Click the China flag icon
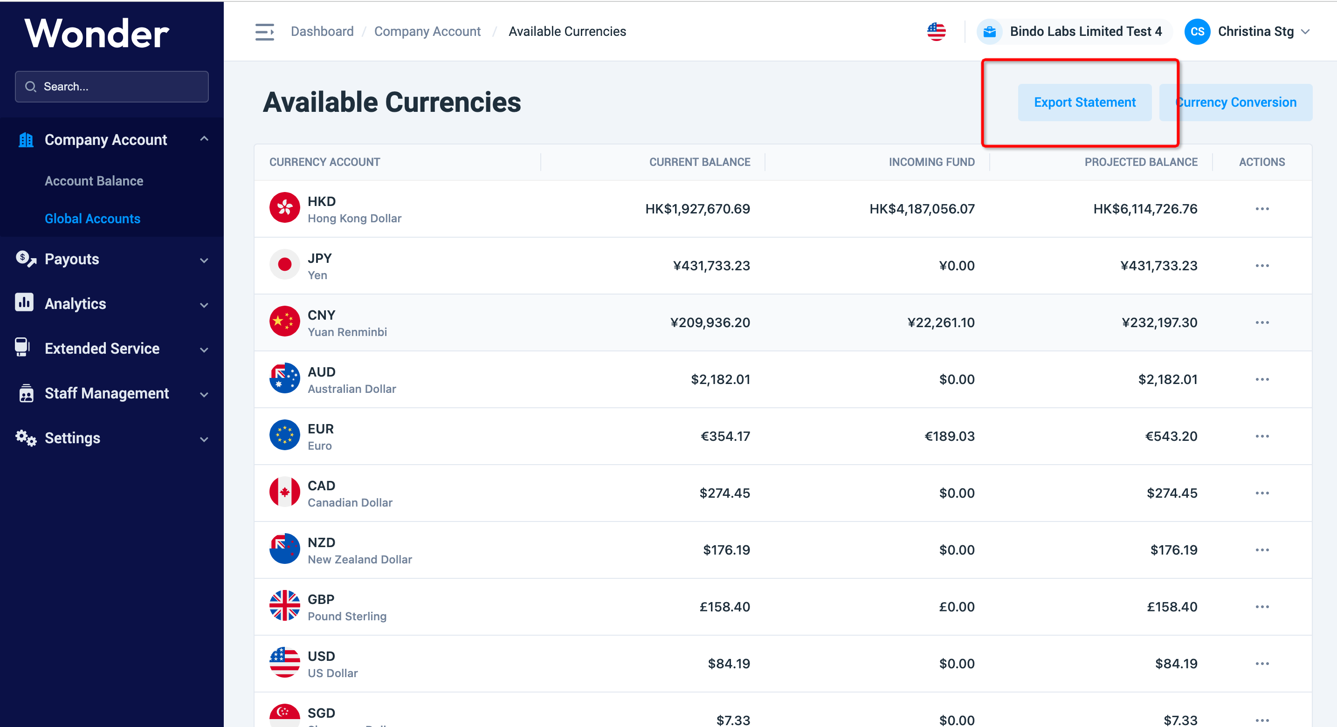1337x727 pixels. (284, 321)
